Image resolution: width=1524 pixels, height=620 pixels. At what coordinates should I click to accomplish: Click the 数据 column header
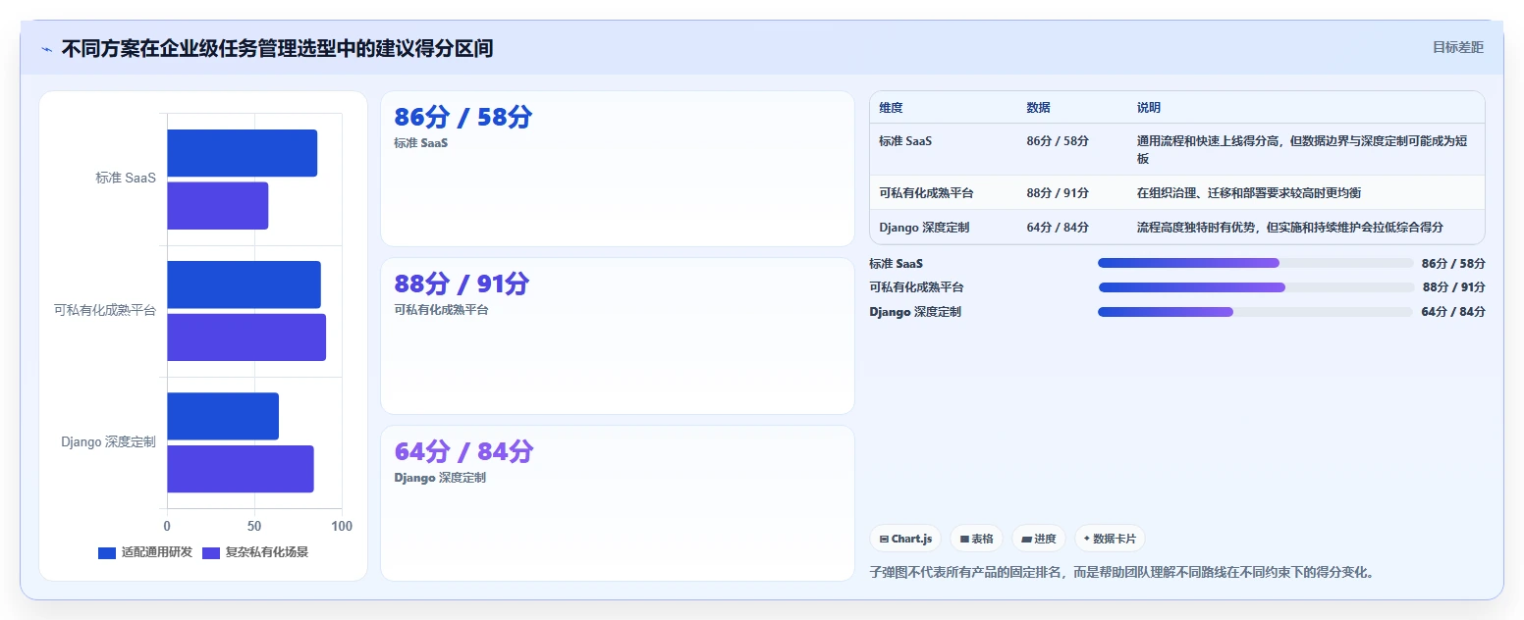(x=1038, y=108)
